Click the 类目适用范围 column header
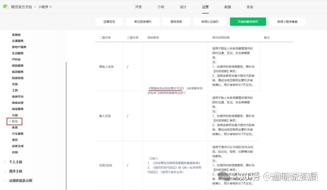 221,38
